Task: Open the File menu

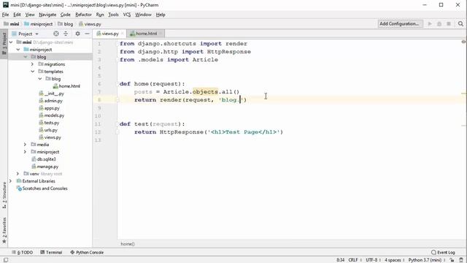Action: pyautogui.click(x=5, y=15)
